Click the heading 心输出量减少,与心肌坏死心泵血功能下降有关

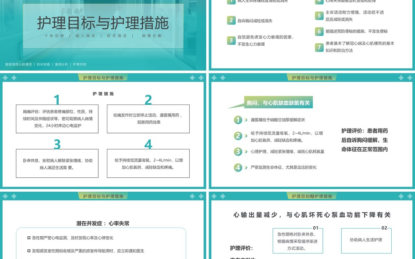(312, 215)
